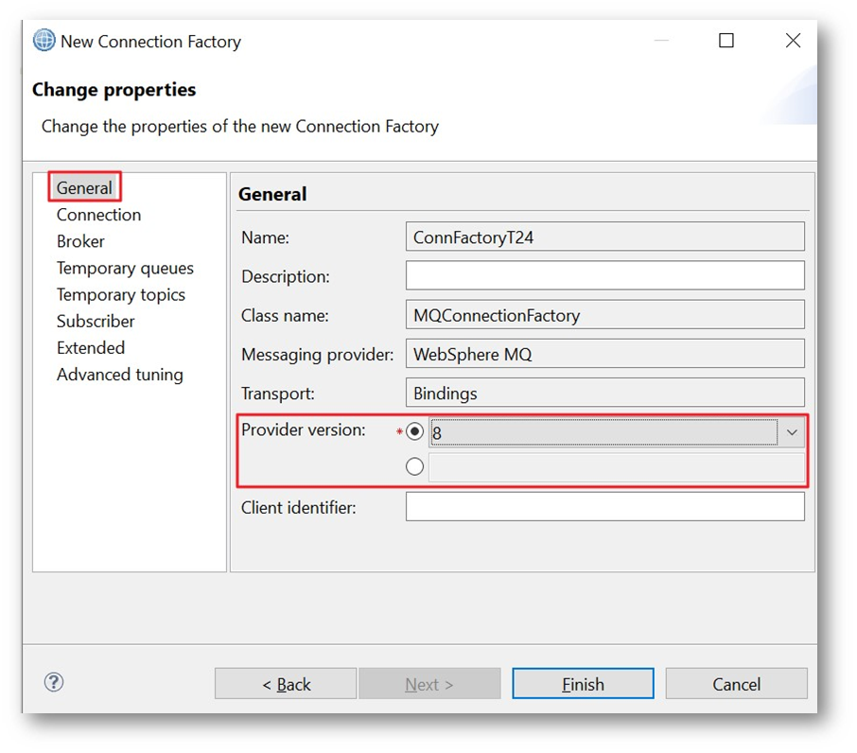Image resolution: width=857 pixels, height=753 pixels.
Task: Select General in the properties list
Action: point(84,188)
